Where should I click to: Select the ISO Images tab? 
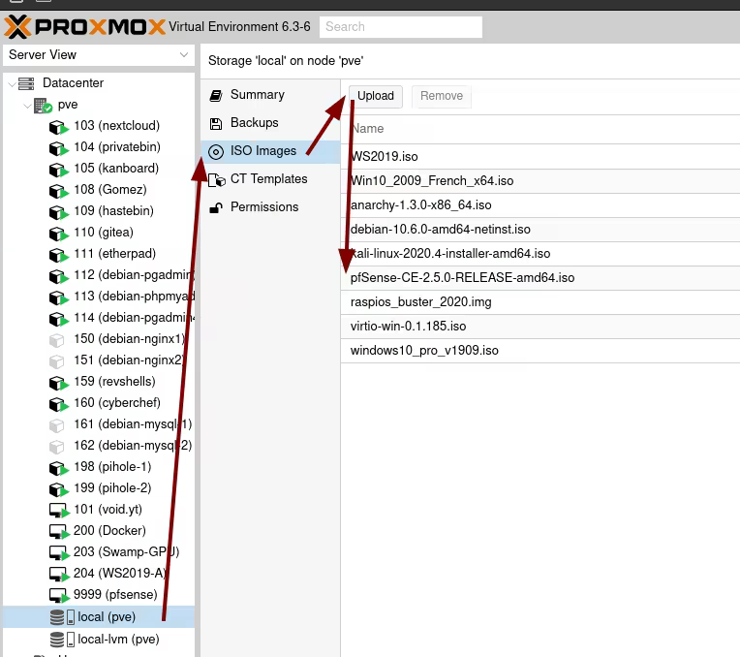click(270, 151)
